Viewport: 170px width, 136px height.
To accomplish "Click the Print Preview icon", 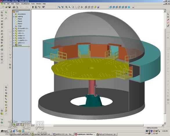I will (x=17, y=7).
